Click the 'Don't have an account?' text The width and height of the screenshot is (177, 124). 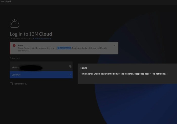pos(21,39)
